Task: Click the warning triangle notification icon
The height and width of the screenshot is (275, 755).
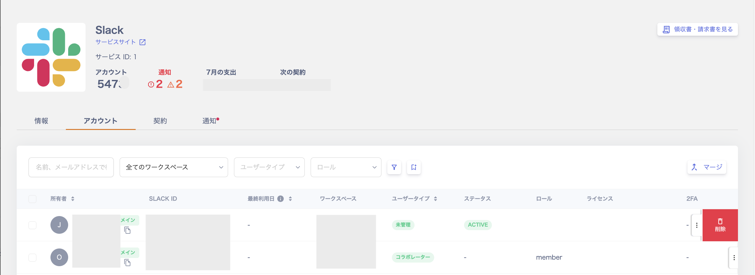Action: tap(171, 85)
